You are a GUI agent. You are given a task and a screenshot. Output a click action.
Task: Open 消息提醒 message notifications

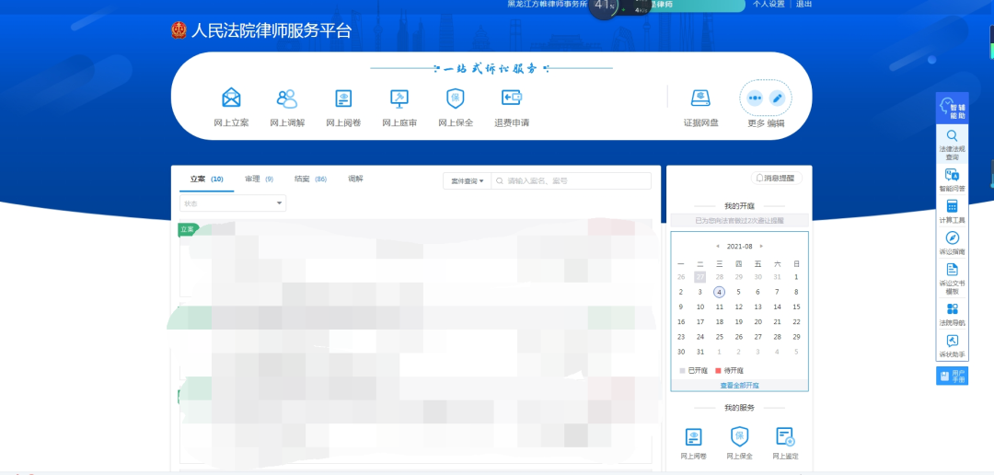coord(777,179)
